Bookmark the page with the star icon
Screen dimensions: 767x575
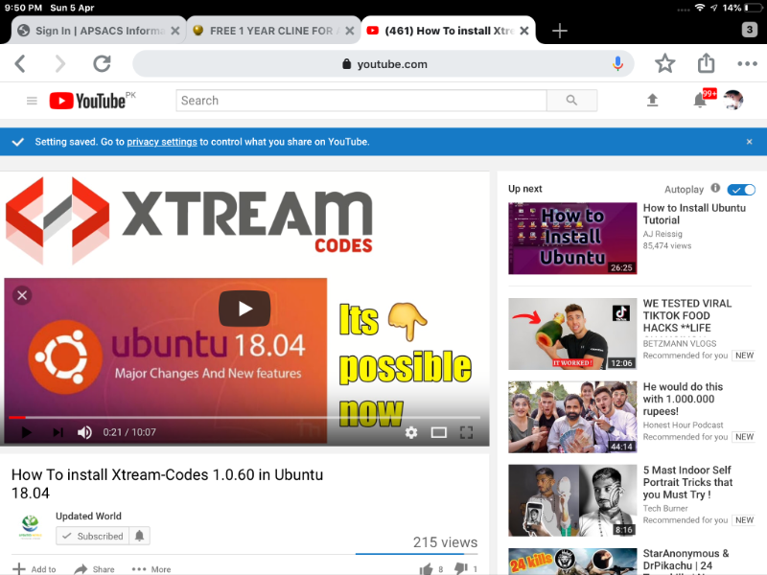pos(664,64)
